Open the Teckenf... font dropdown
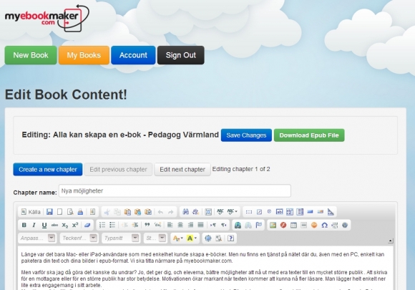The image size is (415, 290). tap(79, 238)
